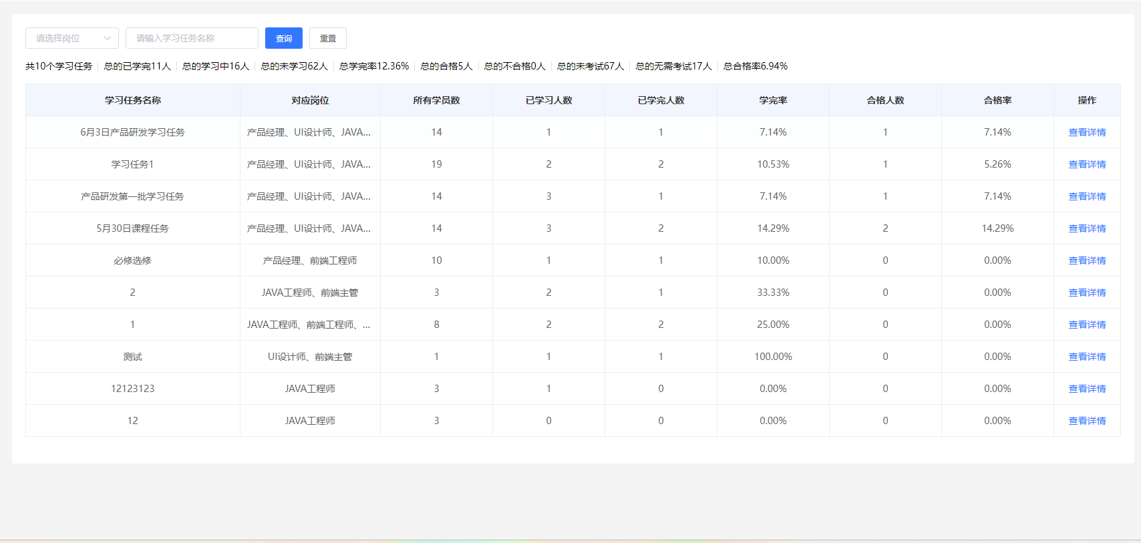Open 查看详情 for 产品研发第一批学习任务

click(1087, 196)
